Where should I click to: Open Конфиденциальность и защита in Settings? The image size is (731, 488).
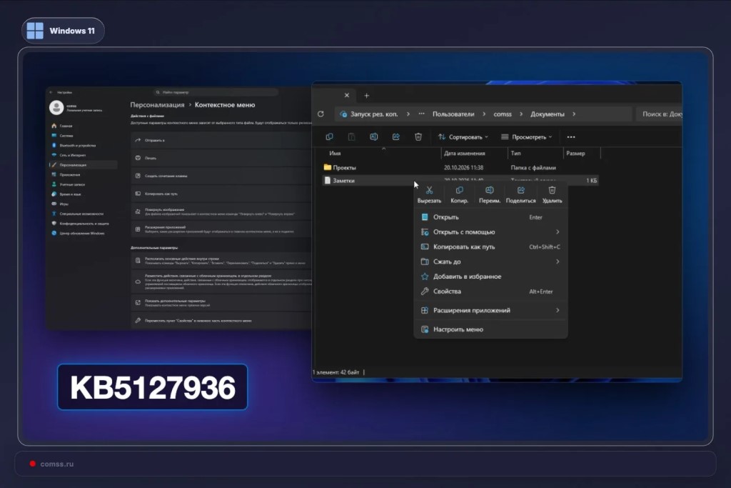point(83,224)
